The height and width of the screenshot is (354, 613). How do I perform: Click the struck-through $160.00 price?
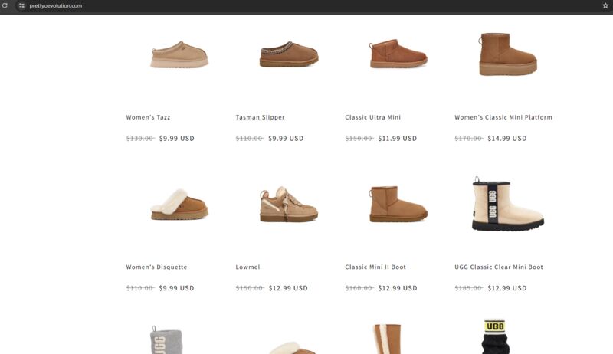pyautogui.click(x=359, y=288)
